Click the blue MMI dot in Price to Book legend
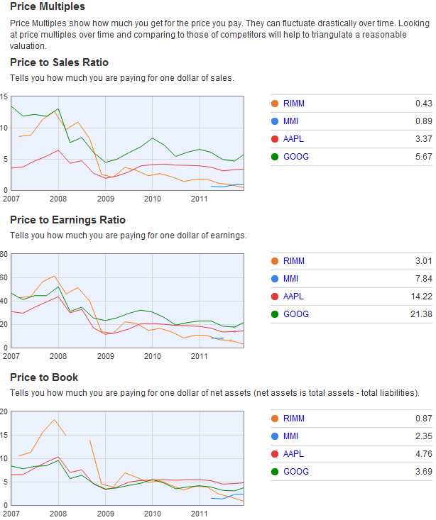Image resolution: width=436 pixels, height=520 pixels. point(275,436)
